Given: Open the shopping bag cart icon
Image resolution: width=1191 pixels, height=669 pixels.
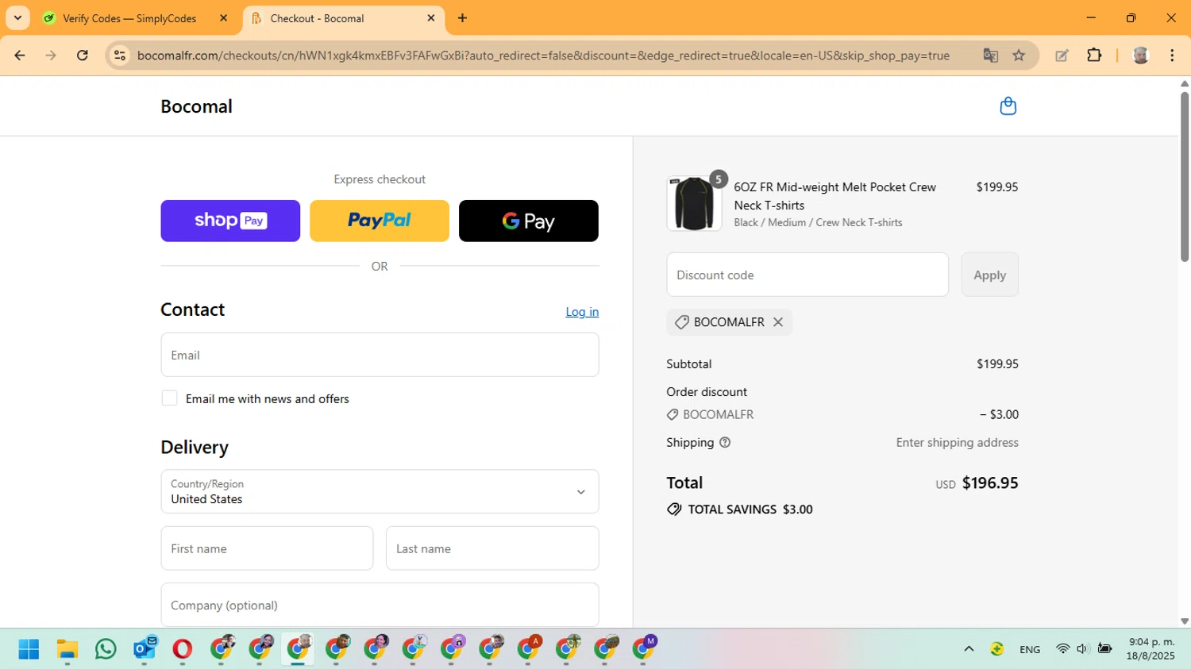Looking at the screenshot, I should click(1008, 106).
